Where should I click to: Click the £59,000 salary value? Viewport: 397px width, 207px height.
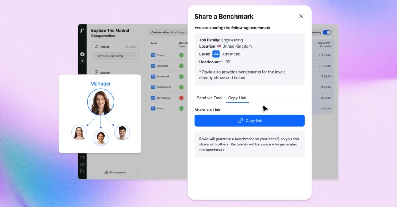[x=325, y=98]
